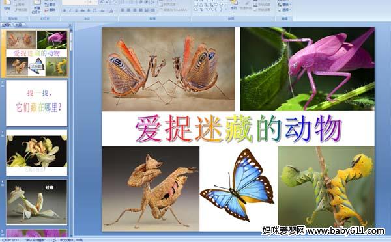Viewport: 391px width, 242px height.
Task: Click the title text 爱捉迷藏的动物
Action: (x=238, y=128)
